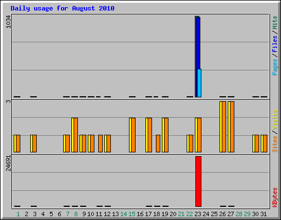Click the cyan "Pages" legend label
The height and width of the screenshot is (220, 281).
(274, 67)
